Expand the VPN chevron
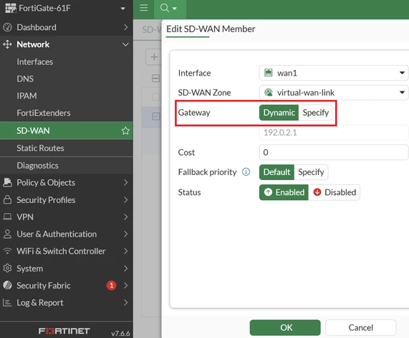Screen dimensions: 409x338 (125, 217)
